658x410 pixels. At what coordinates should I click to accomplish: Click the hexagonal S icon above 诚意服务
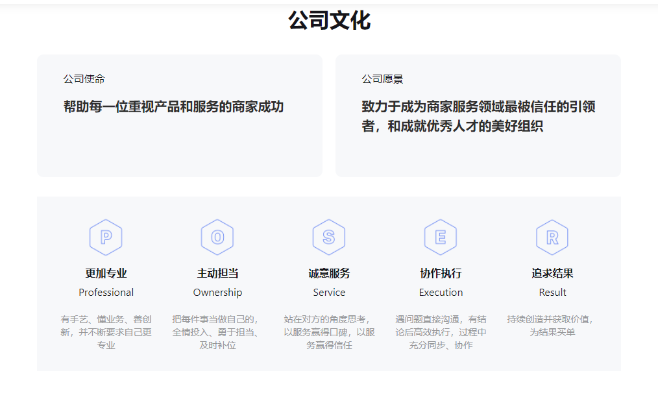click(x=329, y=237)
